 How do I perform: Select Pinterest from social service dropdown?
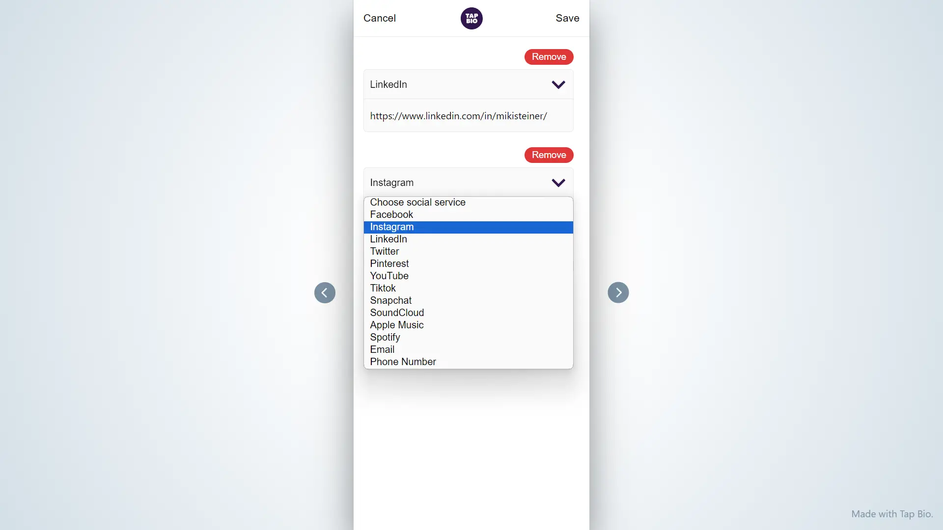(x=389, y=264)
